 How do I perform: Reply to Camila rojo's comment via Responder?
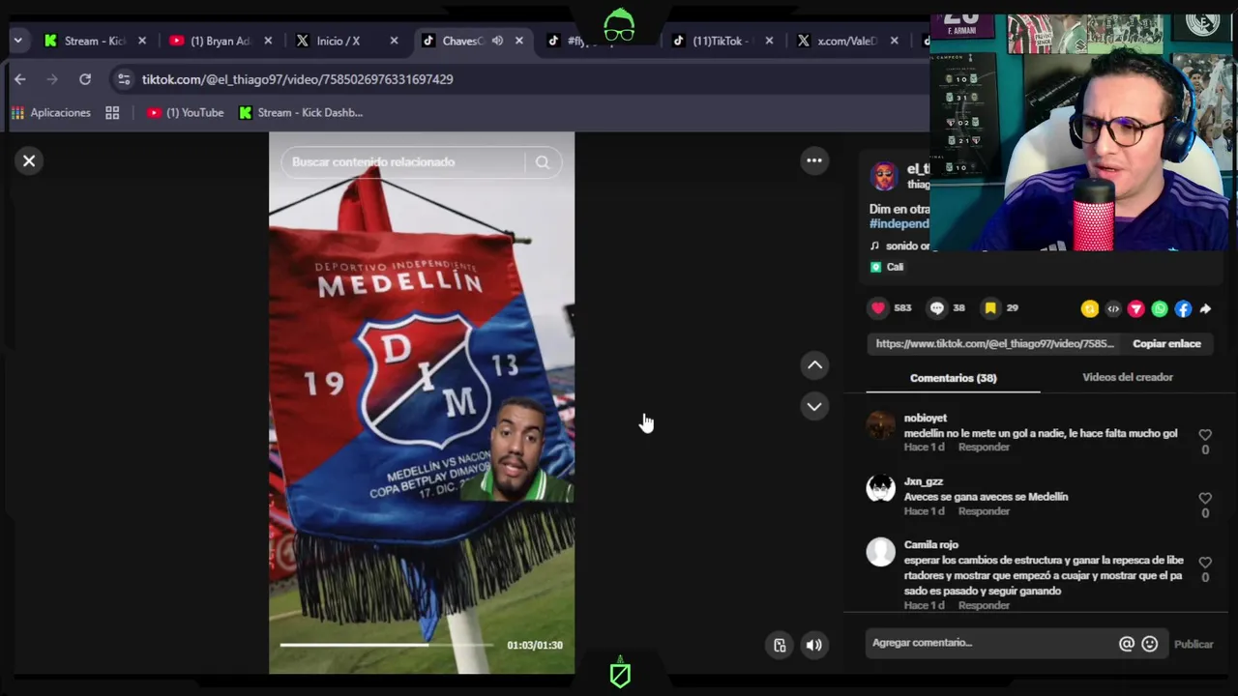984,606
